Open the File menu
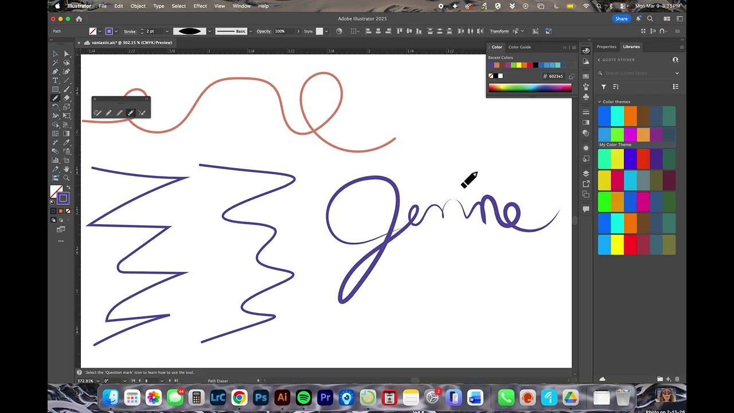 click(103, 6)
